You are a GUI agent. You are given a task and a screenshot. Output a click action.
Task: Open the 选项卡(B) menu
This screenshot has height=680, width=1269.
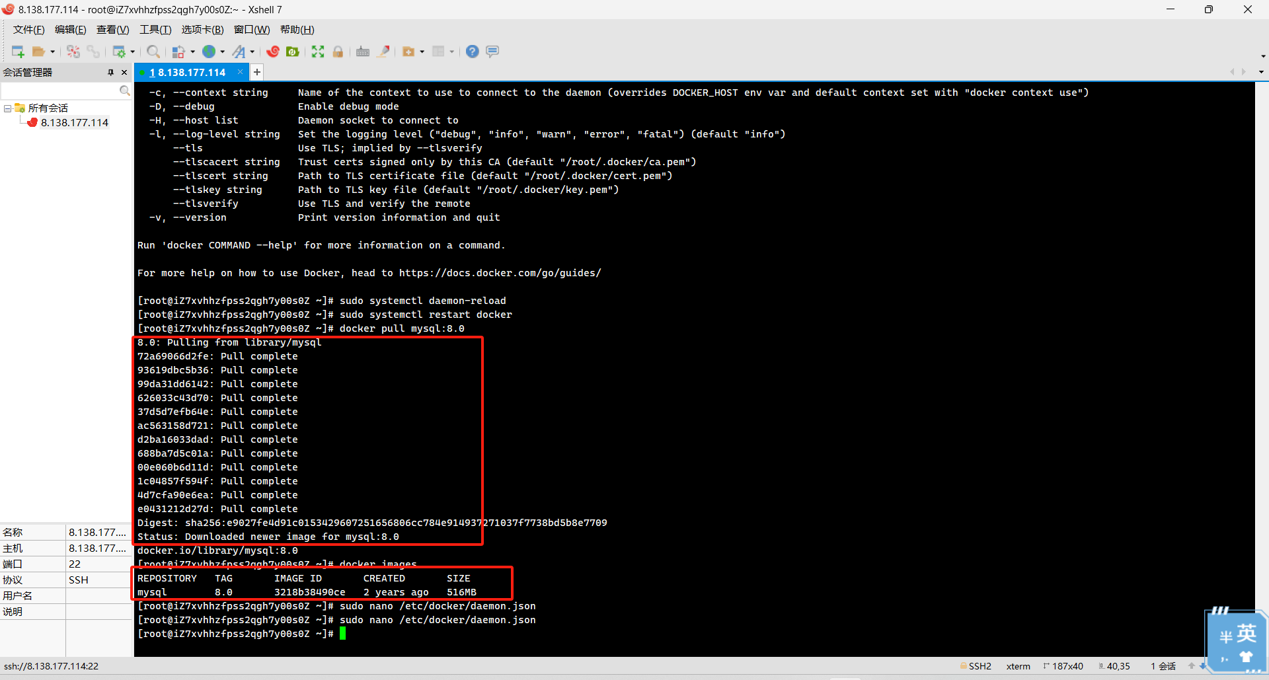coord(202,30)
